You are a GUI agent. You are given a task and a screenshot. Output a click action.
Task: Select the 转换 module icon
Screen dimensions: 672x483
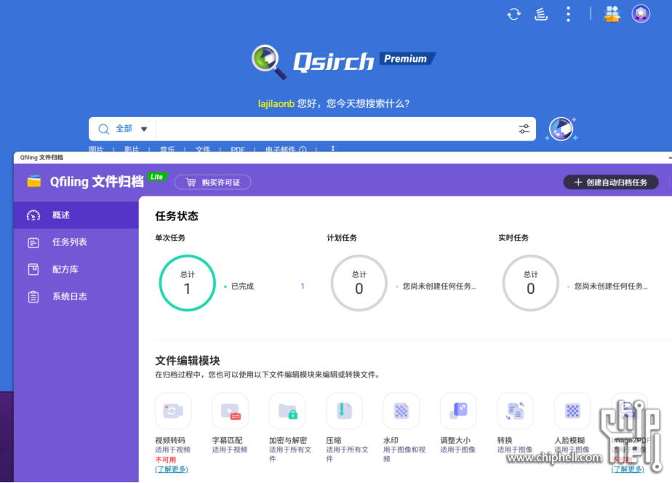(515, 411)
